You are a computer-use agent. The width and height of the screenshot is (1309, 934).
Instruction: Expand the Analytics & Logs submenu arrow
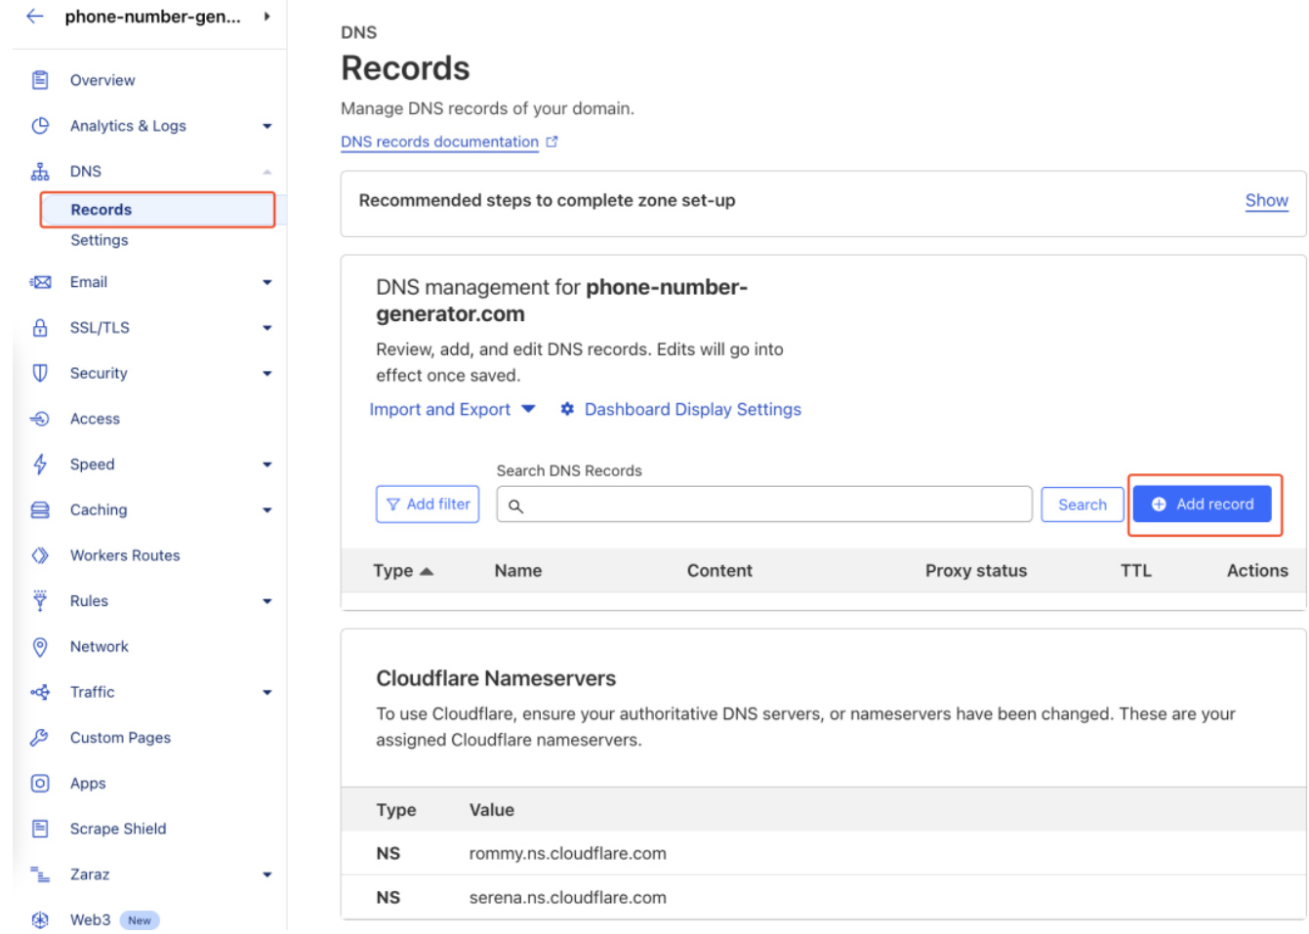266,126
